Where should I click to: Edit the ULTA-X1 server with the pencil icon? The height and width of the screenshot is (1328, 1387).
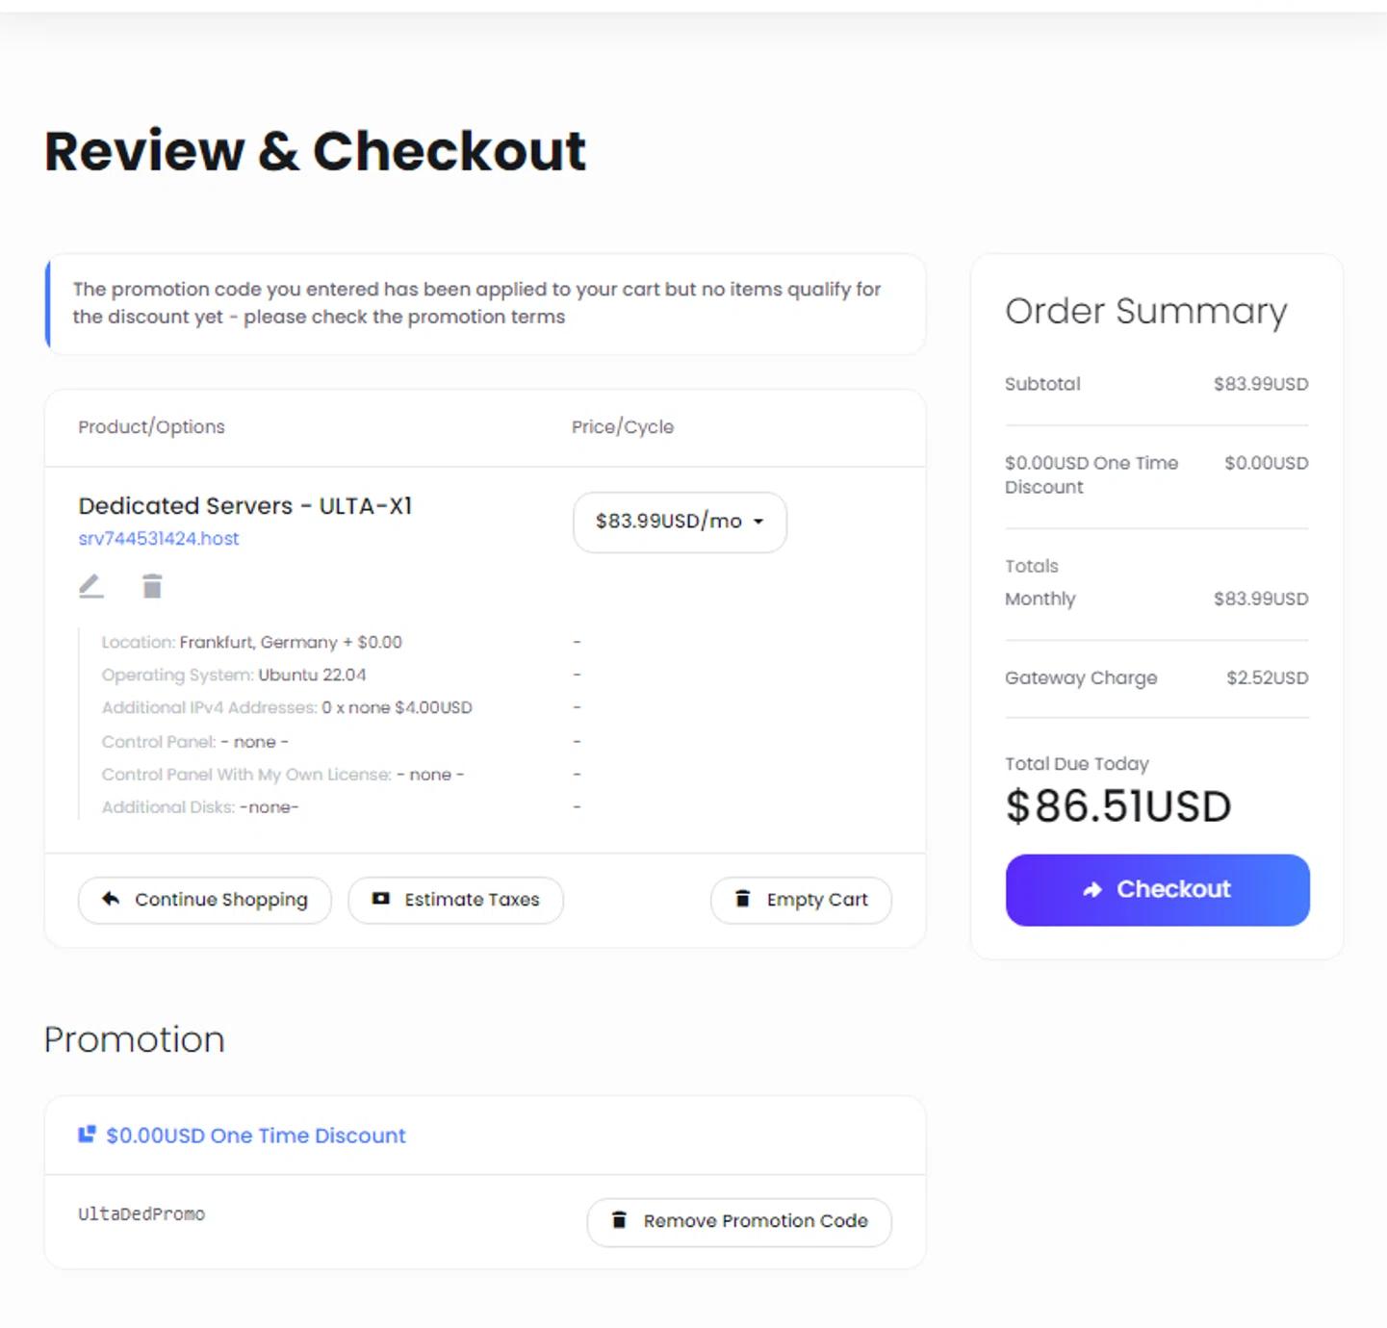click(90, 586)
